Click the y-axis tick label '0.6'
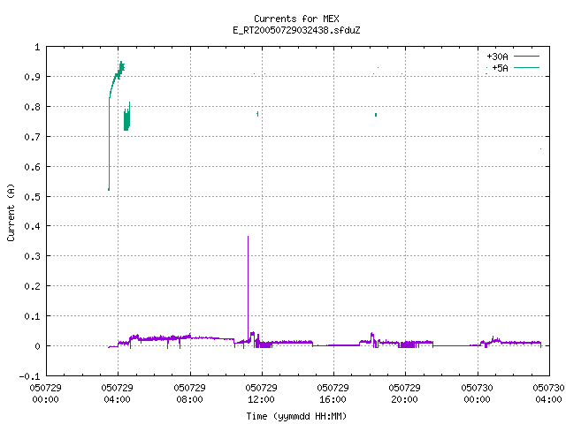This screenshot has width=566, height=424. (x=32, y=167)
